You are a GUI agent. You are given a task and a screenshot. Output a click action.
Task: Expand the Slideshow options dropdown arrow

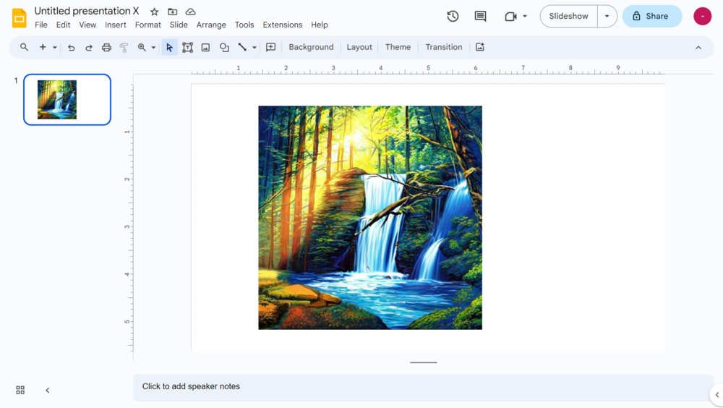pos(607,16)
